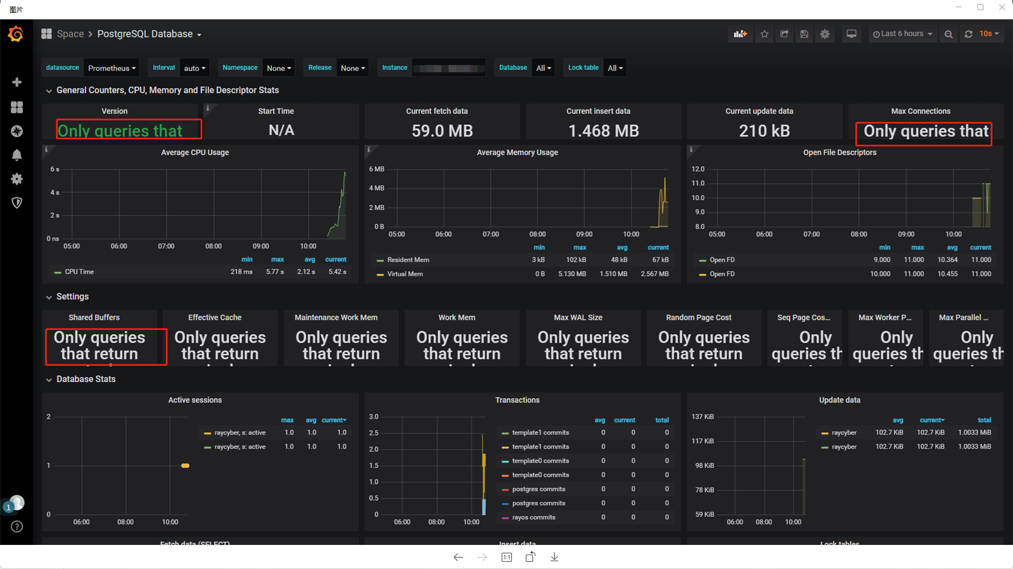
Task: Open Shared Buffers panel title
Action: 94,318
